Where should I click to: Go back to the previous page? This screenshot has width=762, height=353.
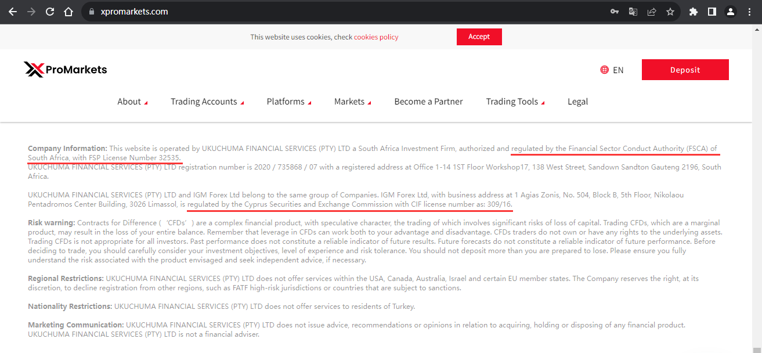pyautogui.click(x=13, y=12)
